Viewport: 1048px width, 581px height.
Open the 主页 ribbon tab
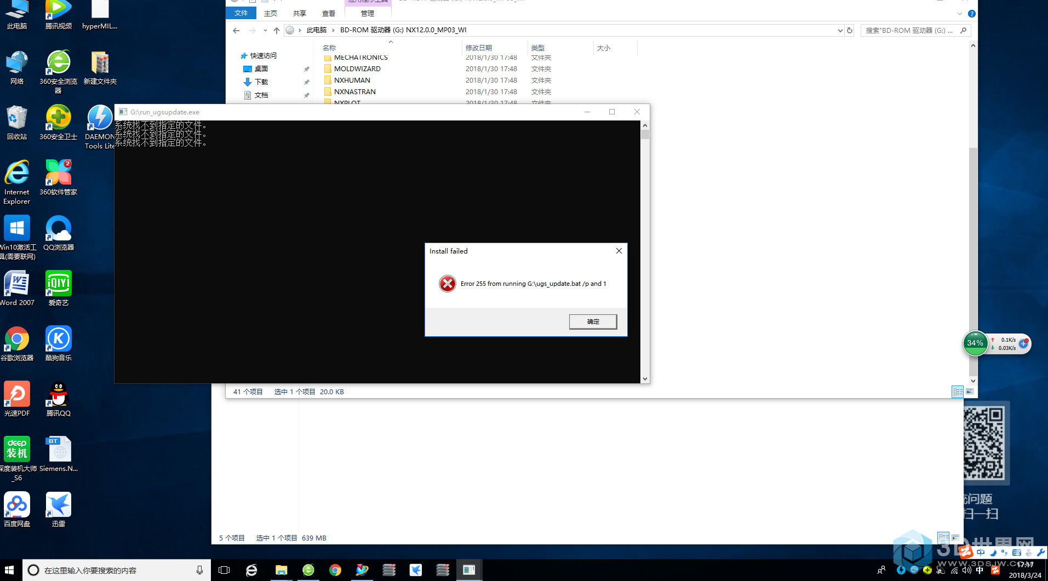click(x=271, y=13)
